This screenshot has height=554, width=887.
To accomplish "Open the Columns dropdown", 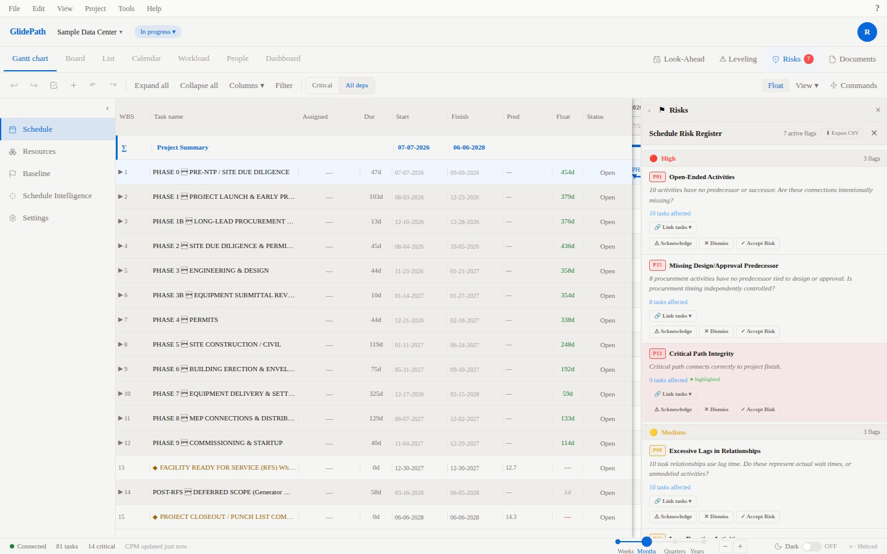I will click(246, 86).
